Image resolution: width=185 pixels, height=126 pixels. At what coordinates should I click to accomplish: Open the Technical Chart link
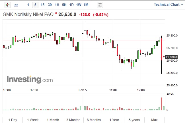click(168, 5)
